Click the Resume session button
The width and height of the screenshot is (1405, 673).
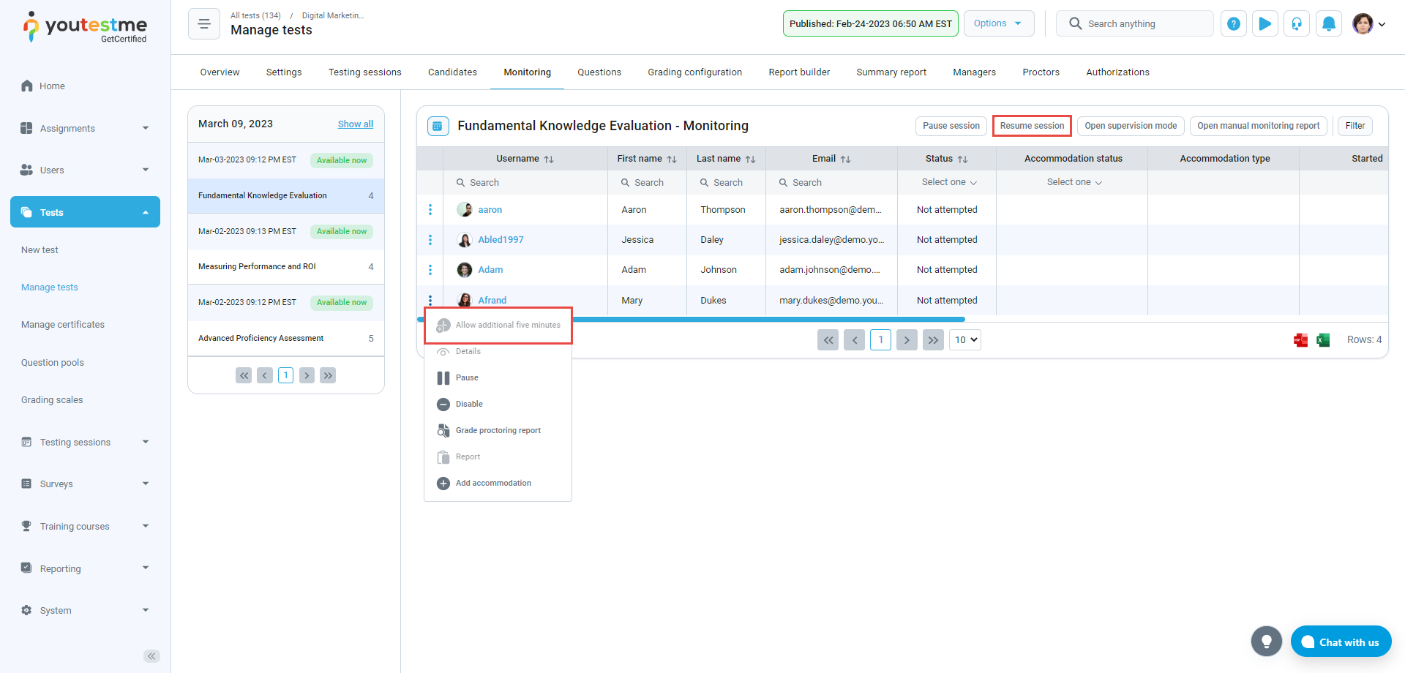pos(1032,126)
